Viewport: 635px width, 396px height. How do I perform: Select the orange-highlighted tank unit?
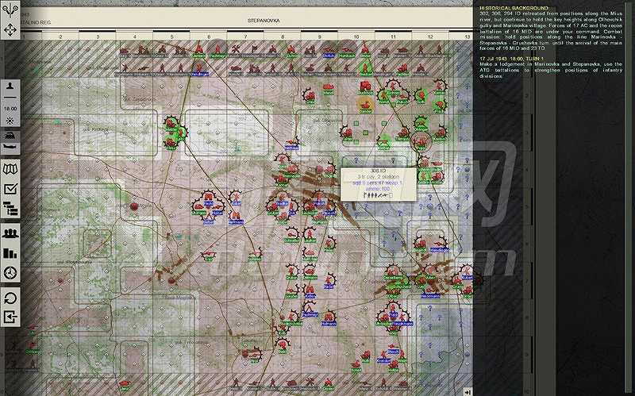coord(366,105)
